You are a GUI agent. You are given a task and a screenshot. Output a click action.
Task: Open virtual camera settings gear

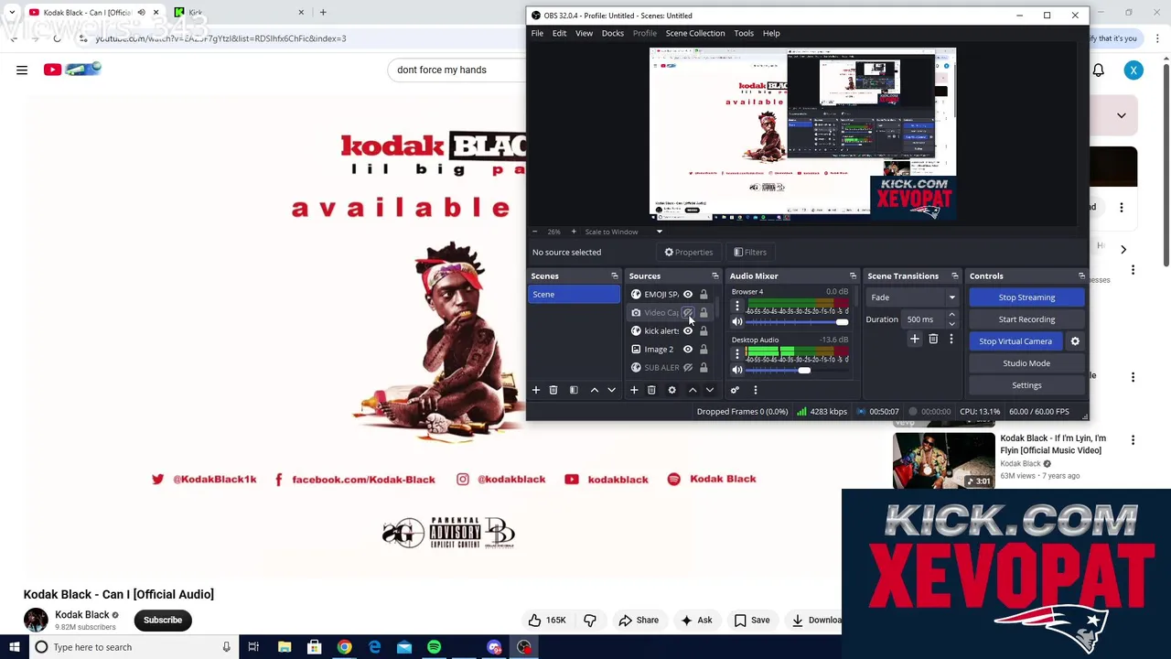click(x=1075, y=341)
